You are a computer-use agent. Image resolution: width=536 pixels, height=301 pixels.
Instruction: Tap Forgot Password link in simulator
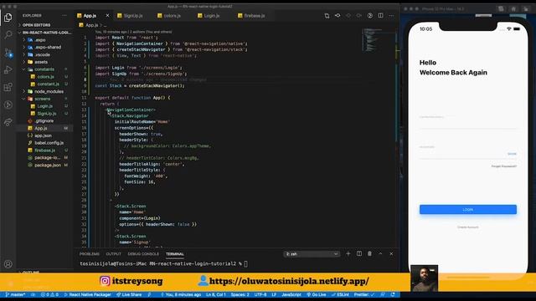[x=504, y=166]
